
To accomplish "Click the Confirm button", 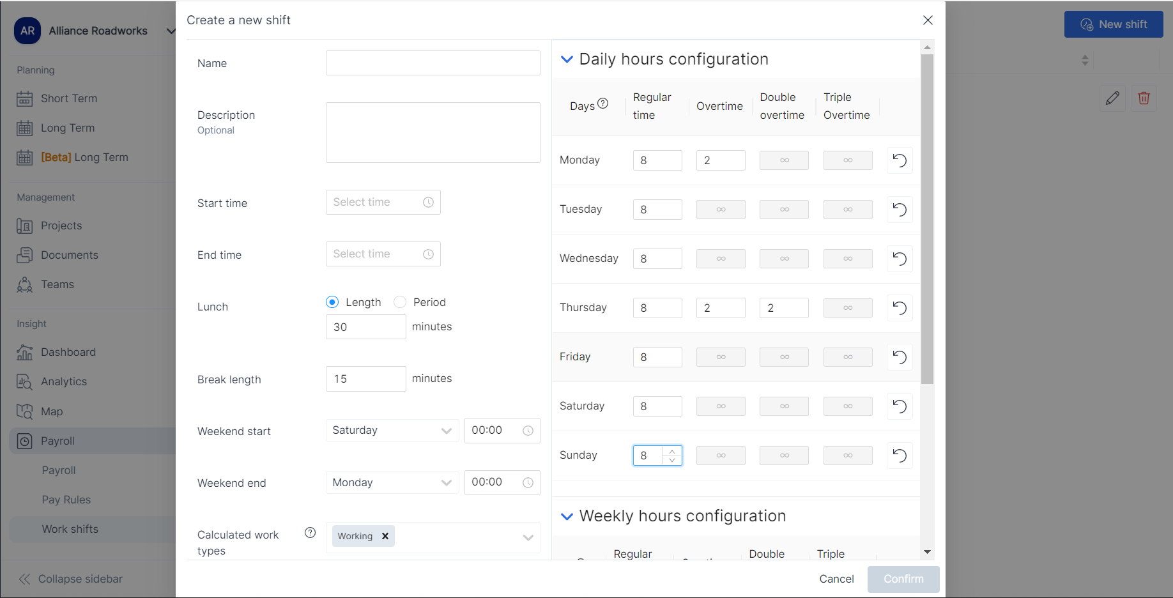I will point(903,579).
